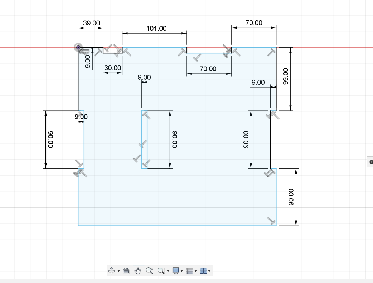This screenshot has height=283, width=373.
Task: Select the 90.00 dimension left of sketch
Action: coord(50,140)
